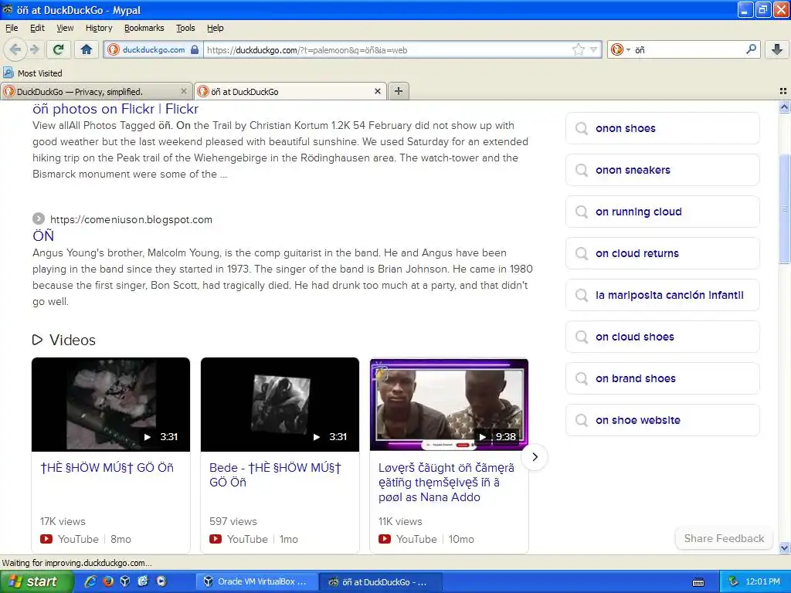Image resolution: width=791 pixels, height=593 pixels.
Task: Switch to 'DuckDuckGo — Privacy, simplified.' tab
Action: tap(96, 91)
